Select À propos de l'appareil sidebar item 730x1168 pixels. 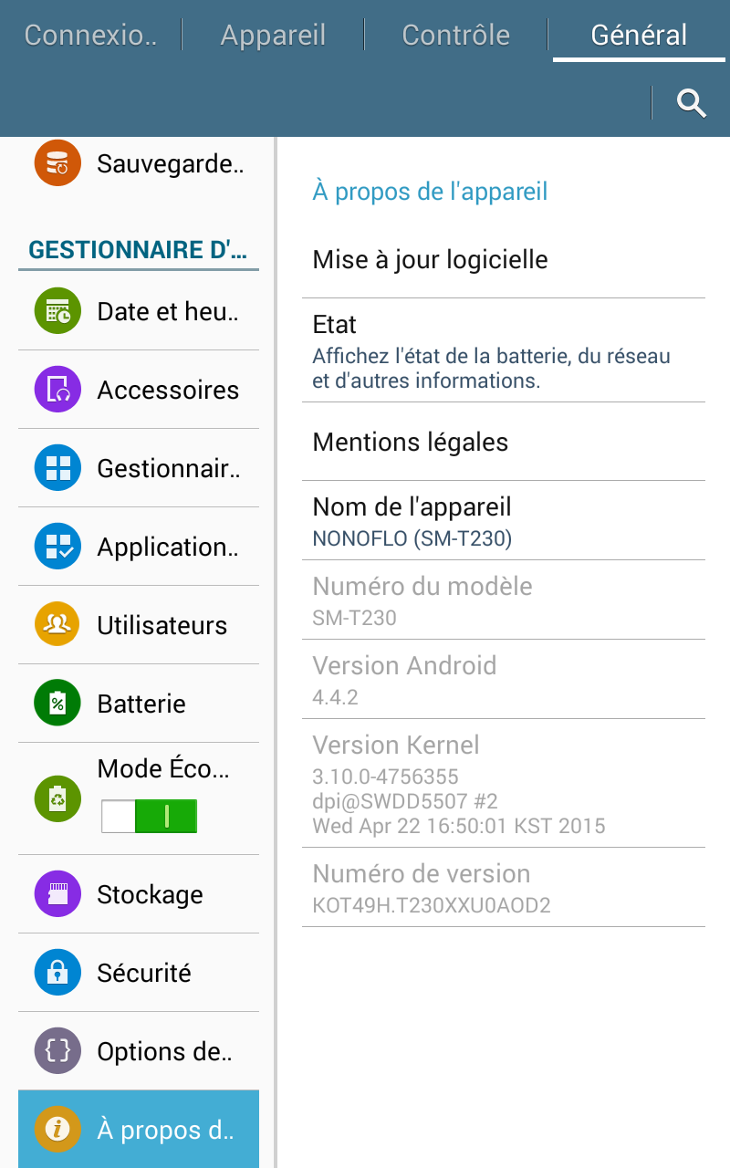tap(139, 1130)
